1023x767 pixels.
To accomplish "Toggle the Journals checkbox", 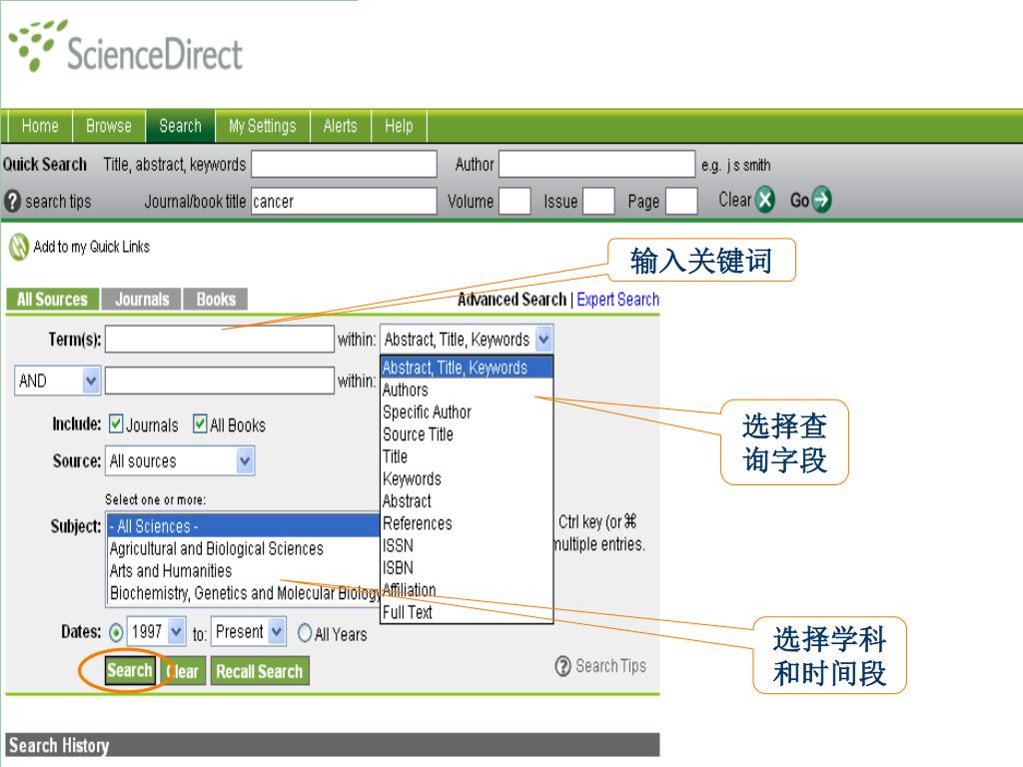I will coord(116,423).
